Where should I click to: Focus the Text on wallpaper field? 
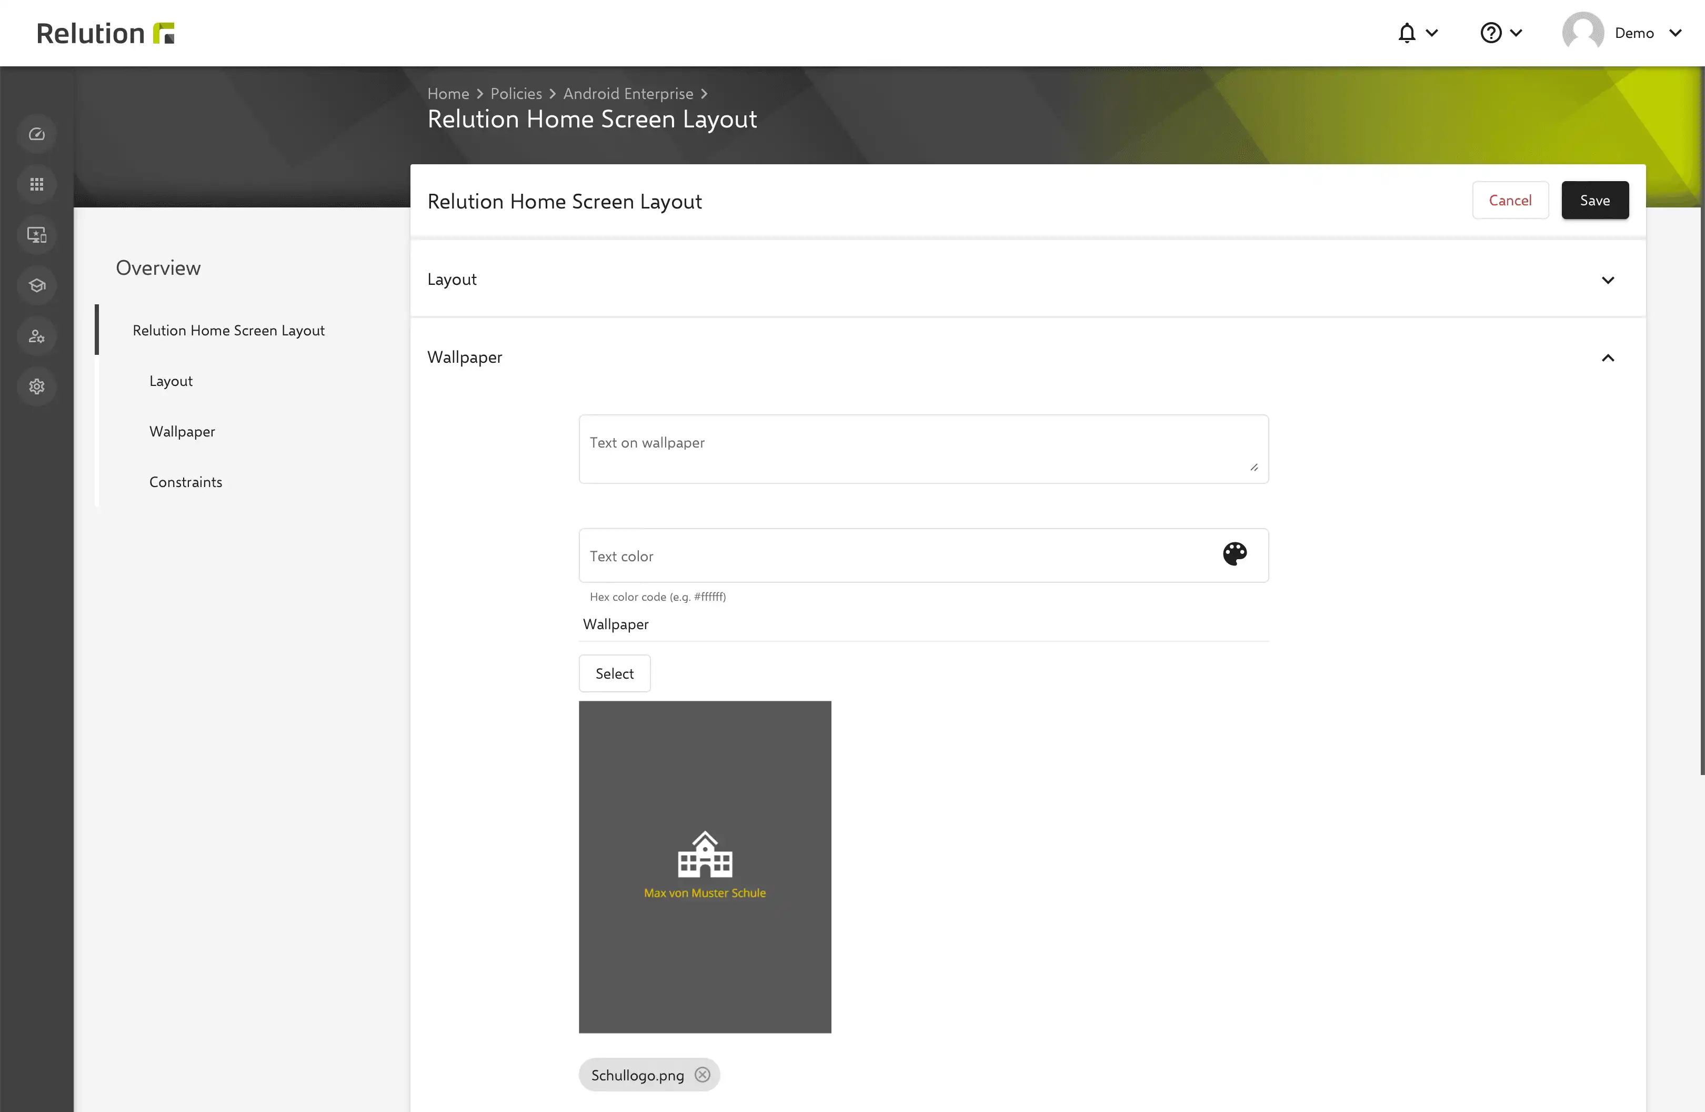pos(924,449)
